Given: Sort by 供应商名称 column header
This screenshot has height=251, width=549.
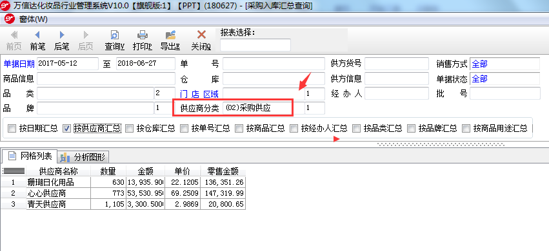Looking at the screenshot, I should [58, 171].
